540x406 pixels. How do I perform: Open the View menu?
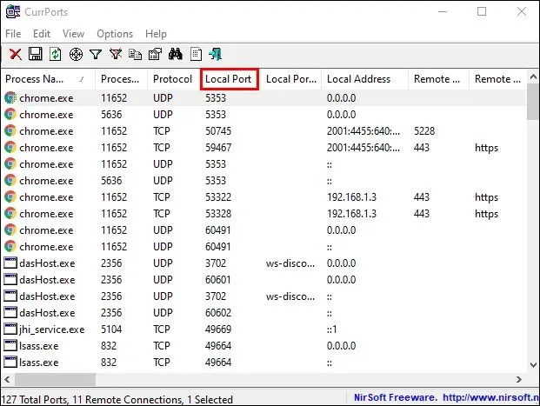(74, 33)
